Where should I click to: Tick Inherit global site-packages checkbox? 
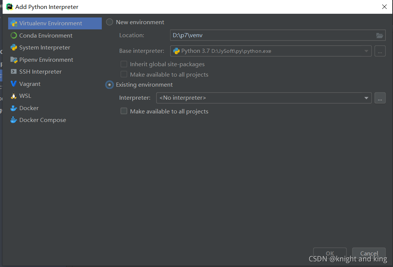click(x=124, y=64)
